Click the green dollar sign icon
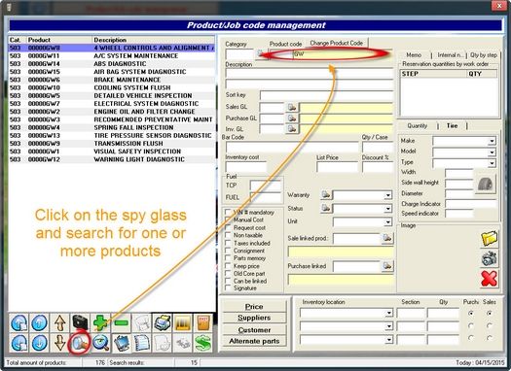This screenshot has height=371, width=511. [203, 344]
